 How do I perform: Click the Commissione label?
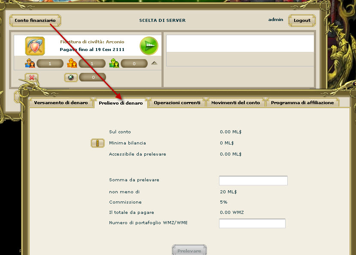(x=125, y=202)
